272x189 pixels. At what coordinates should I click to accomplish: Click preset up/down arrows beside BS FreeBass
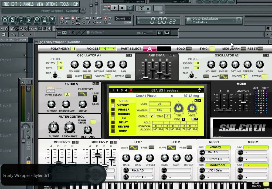click(x=199, y=90)
